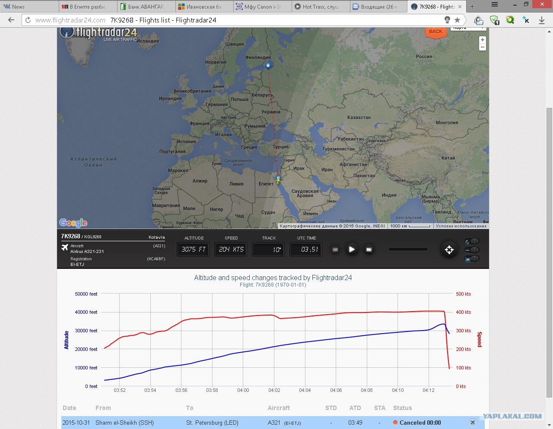Click the St. Petersburg marker on the map
553x429 pixels.
[268, 65]
